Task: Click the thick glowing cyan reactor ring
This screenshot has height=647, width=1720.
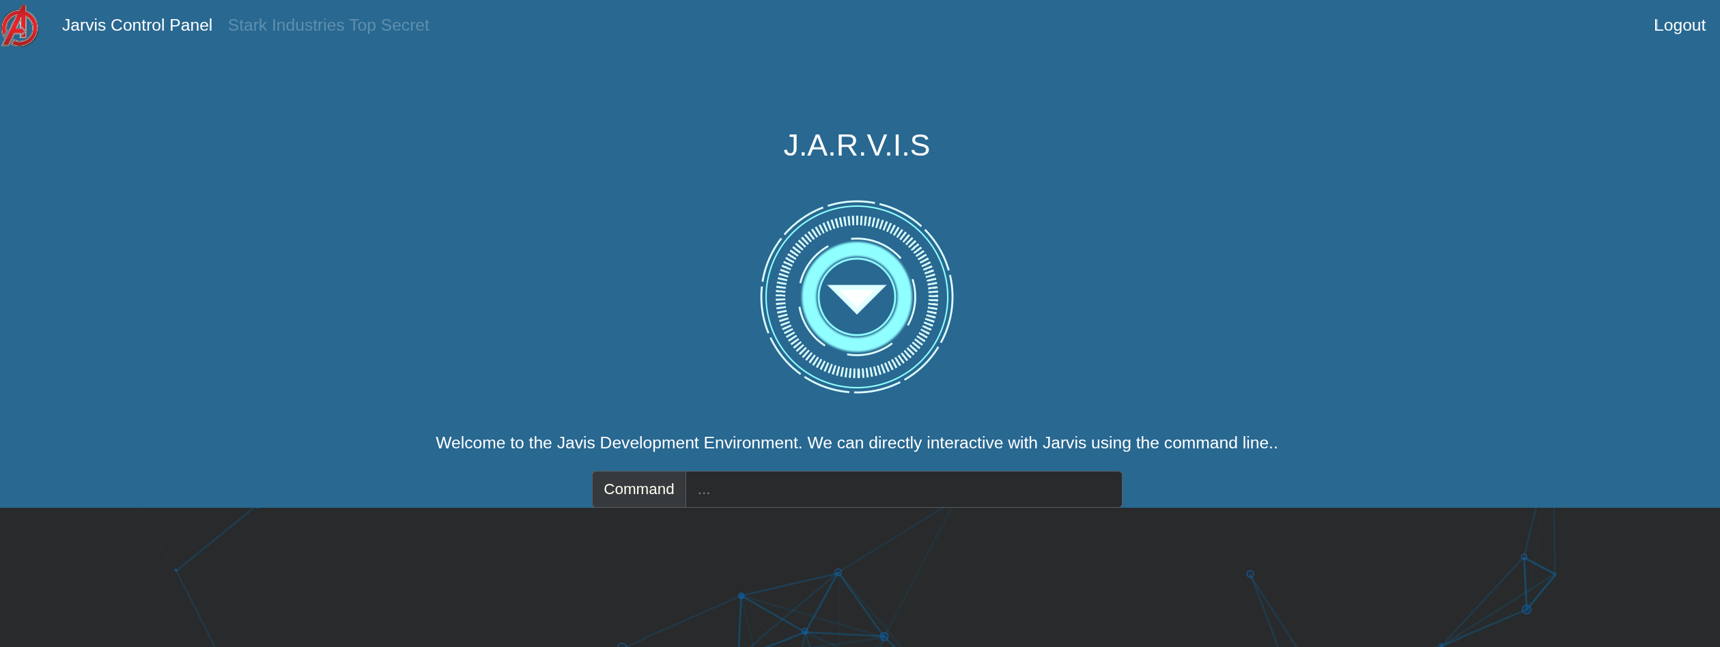Action: click(x=810, y=297)
